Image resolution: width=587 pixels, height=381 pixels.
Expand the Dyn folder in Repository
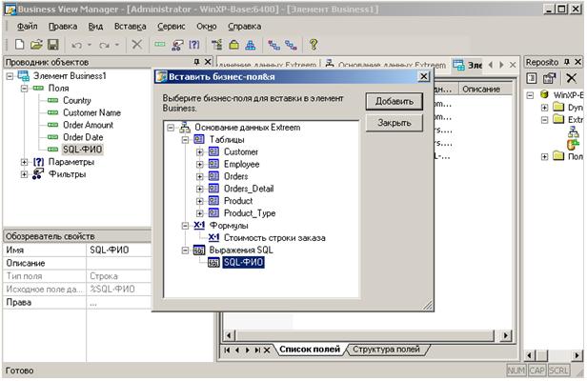pos(545,108)
